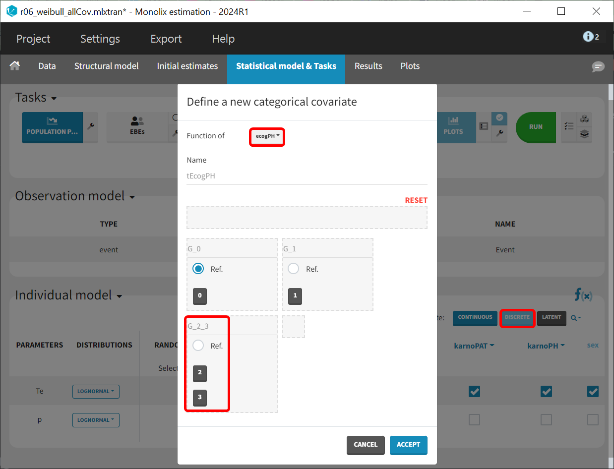Click the info notifications icon
The width and height of the screenshot is (614, 469).
pos(588,37)
